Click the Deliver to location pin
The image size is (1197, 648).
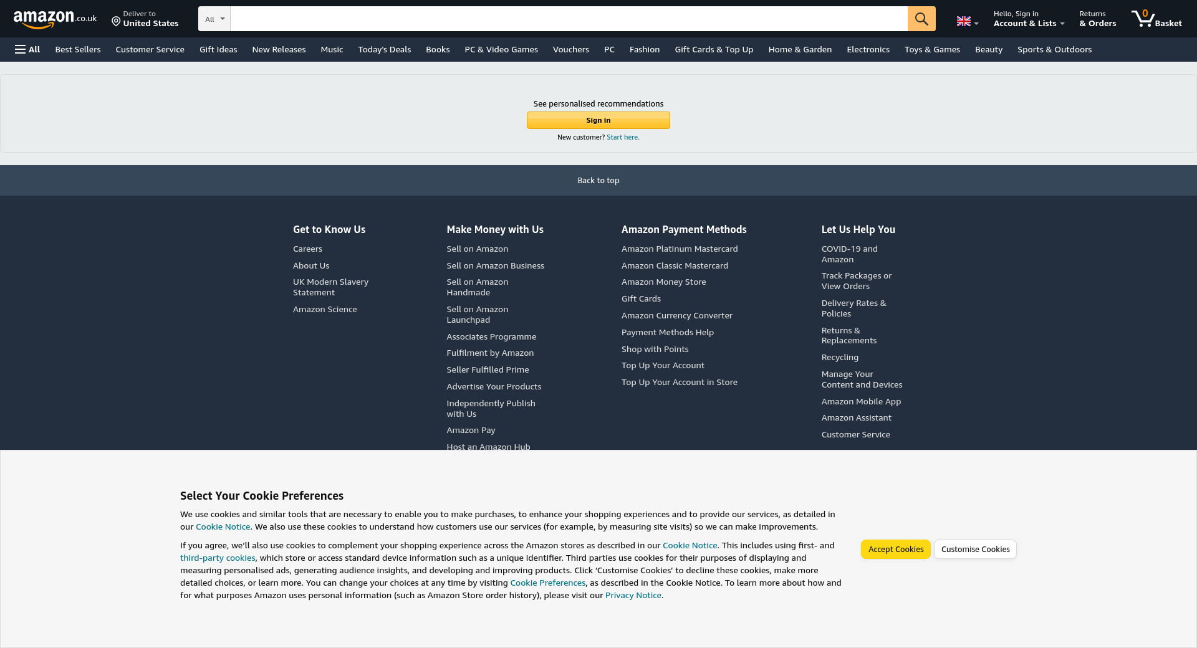point(116,22)
